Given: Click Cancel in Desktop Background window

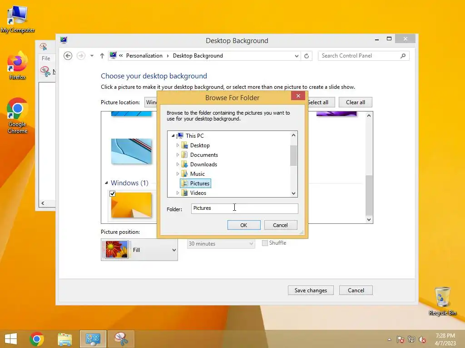Looking at the screenshot, I should pos(356,290).
